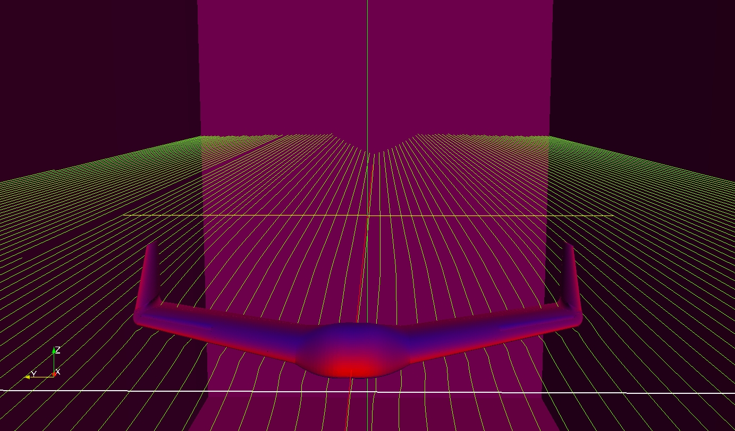Pick the right wing-to-winglet junction
This screenshot has width=735, height=431.
click(x=572, y=314)
